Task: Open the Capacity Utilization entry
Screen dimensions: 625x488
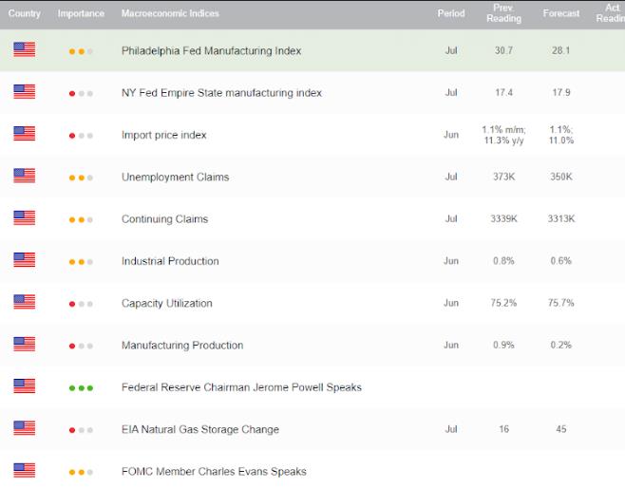Action: point(166,303)
